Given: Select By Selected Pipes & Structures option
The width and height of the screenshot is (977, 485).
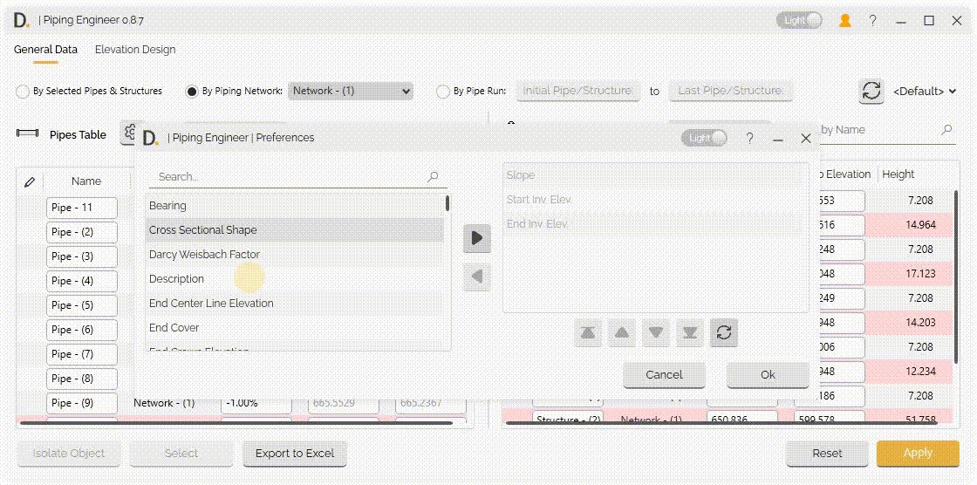Looking at the screenshot, I should (23, 92).
